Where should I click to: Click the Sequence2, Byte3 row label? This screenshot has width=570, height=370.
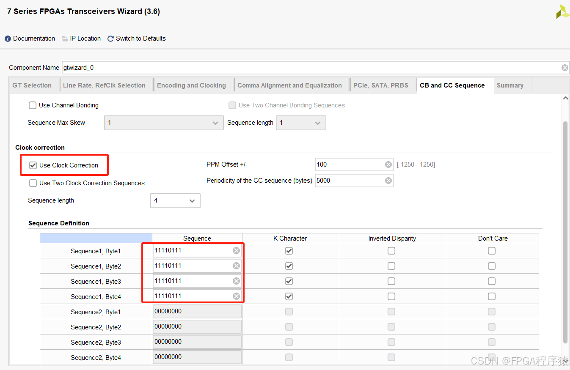96,343
